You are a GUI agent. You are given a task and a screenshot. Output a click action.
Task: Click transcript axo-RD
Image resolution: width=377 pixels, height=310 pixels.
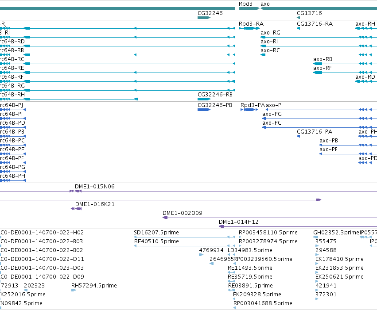(365, 77)
